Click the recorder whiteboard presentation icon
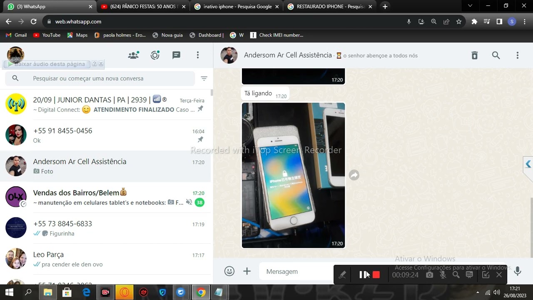 point(469,275)
